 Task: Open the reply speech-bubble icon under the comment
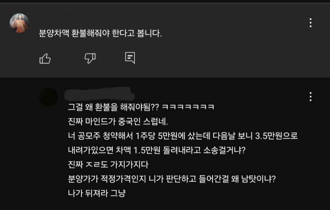pos(130,58)
